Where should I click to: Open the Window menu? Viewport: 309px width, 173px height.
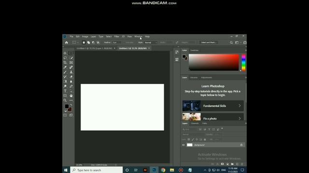point(139,37)
